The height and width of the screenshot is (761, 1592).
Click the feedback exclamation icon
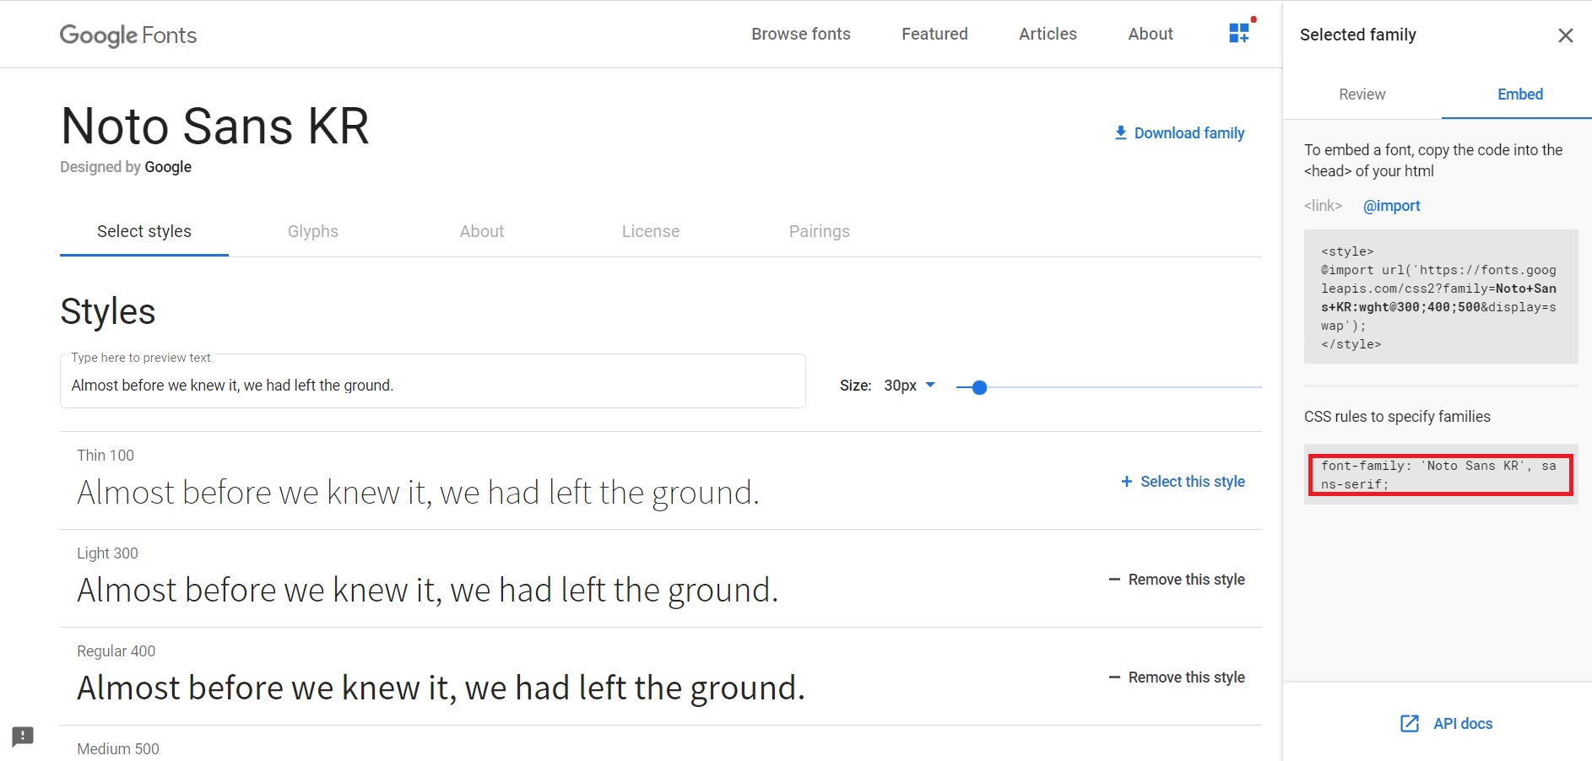[x=23, y=737]
